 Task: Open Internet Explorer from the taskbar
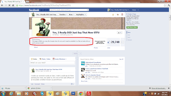pyautogui.click(x=11, y=94)
